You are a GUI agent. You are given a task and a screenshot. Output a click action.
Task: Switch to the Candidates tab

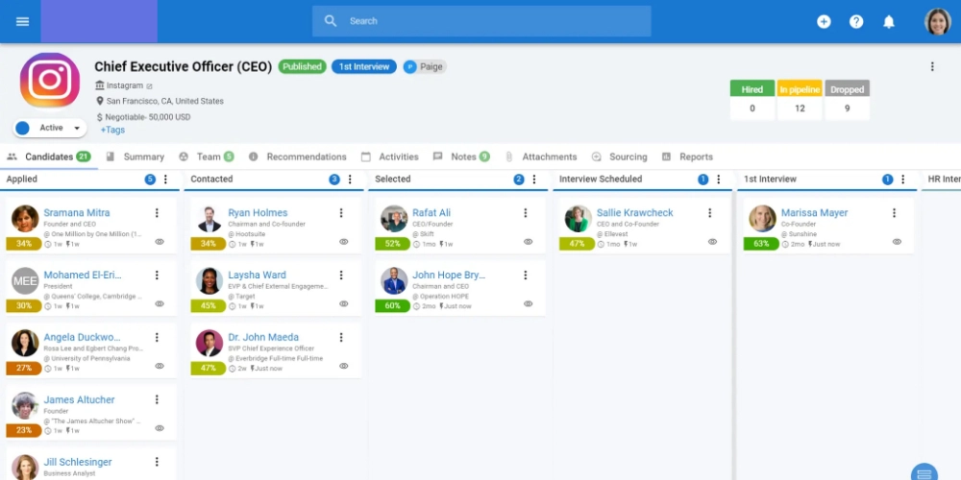point(49,156)
